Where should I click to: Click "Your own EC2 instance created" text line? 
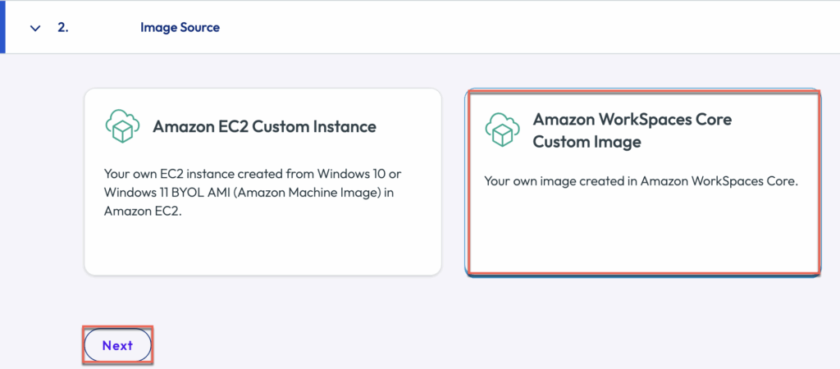point(253,174)
